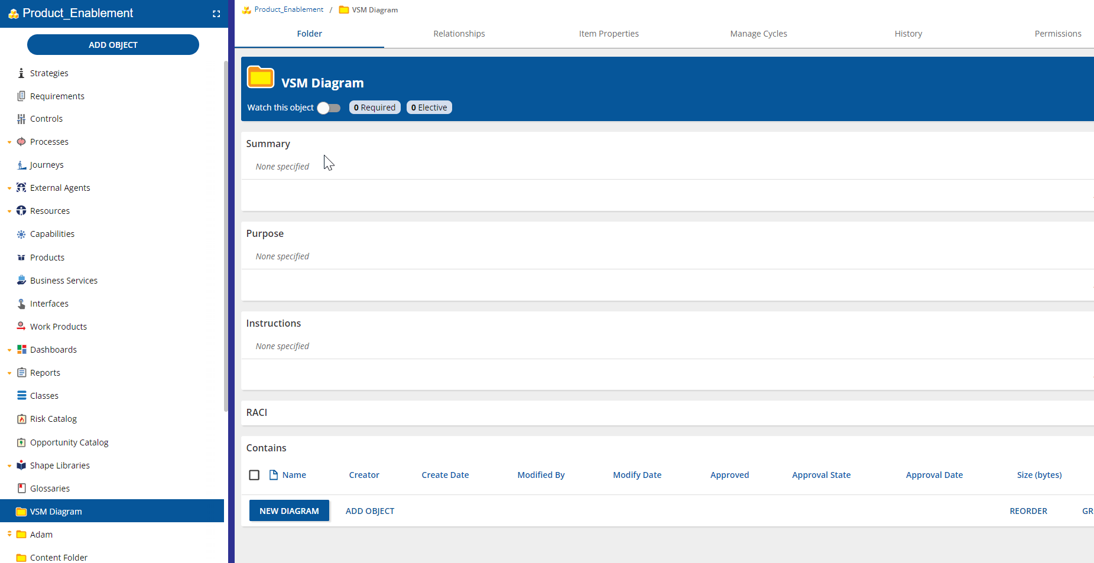This screenshot has width=1094, height=563.
Task: Click the sidebar expand icon next to Product_Enablement
Action: (x=216, y=13)
